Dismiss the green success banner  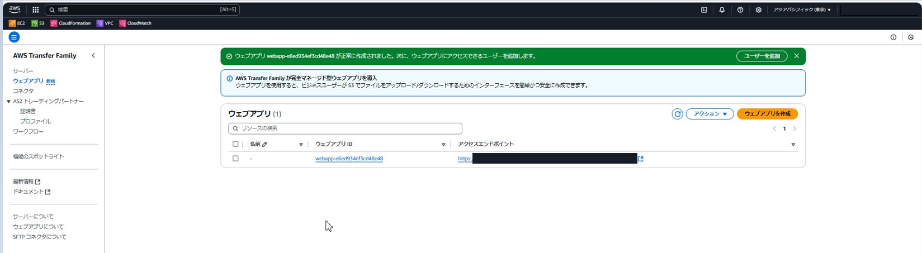click(796, 56)
